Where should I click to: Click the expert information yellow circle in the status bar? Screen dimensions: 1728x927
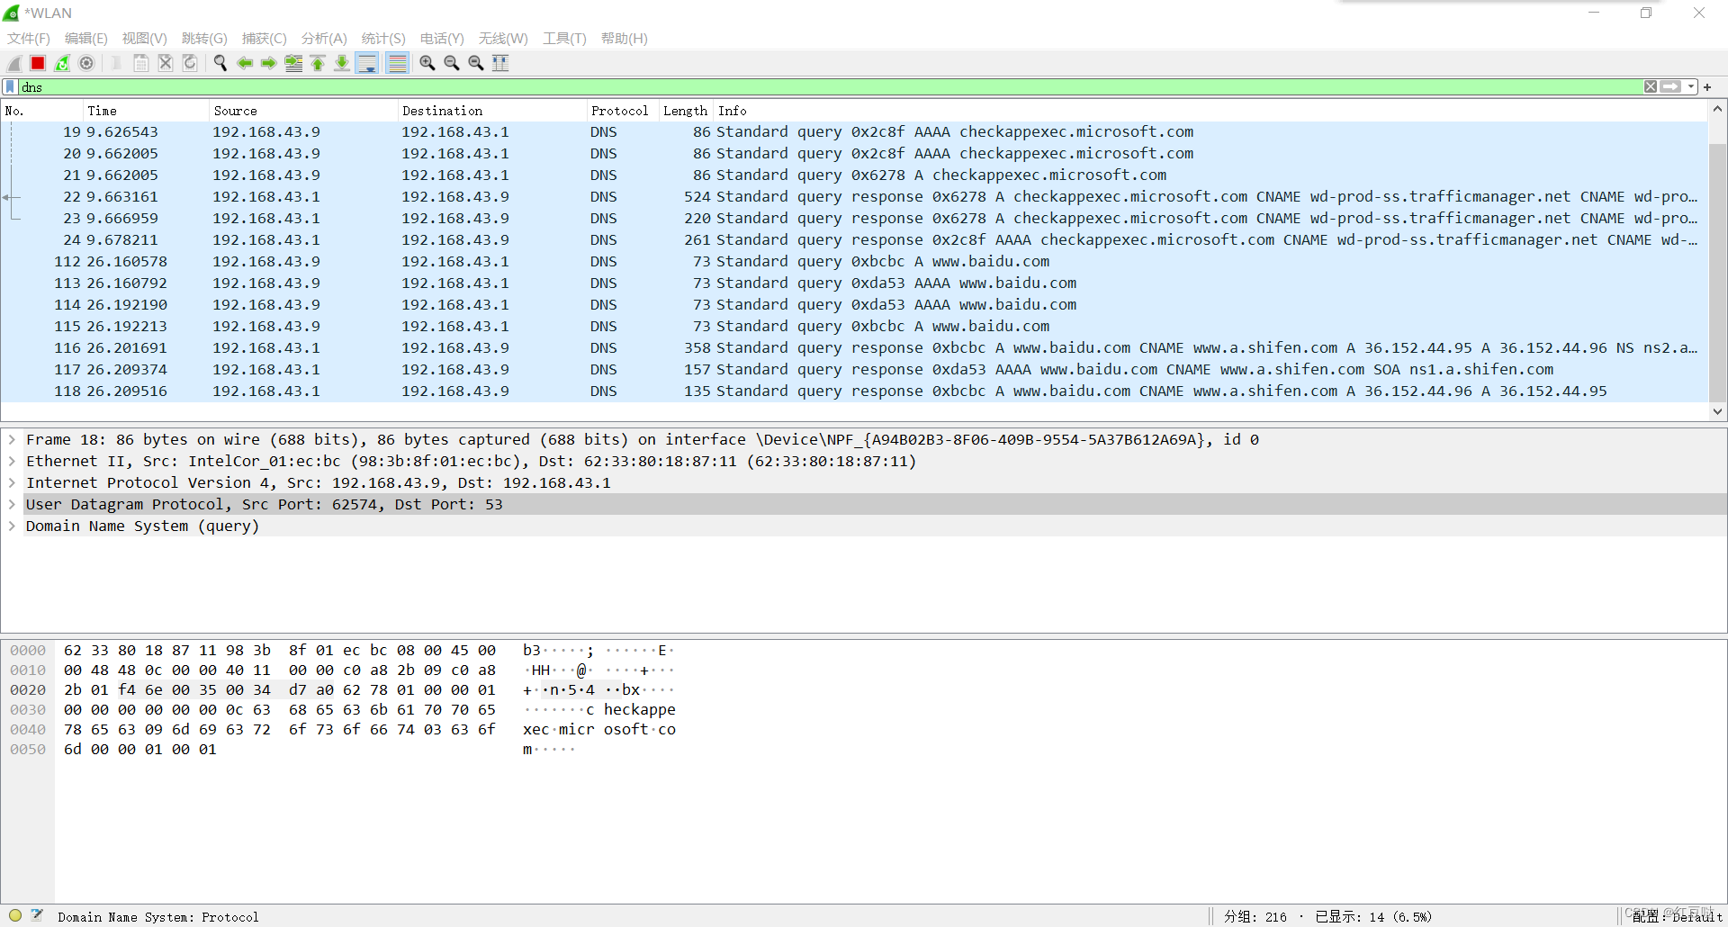click(x=15, y=916)
